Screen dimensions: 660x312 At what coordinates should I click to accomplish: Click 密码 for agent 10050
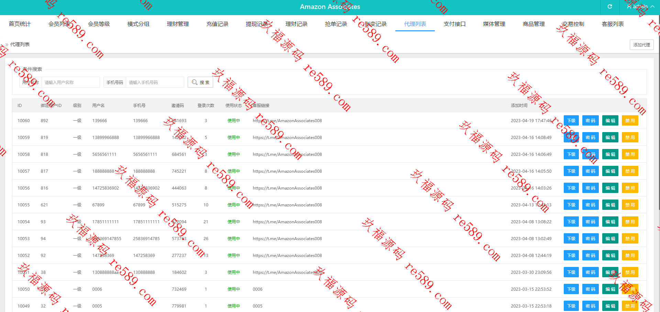tap(591, 289)
